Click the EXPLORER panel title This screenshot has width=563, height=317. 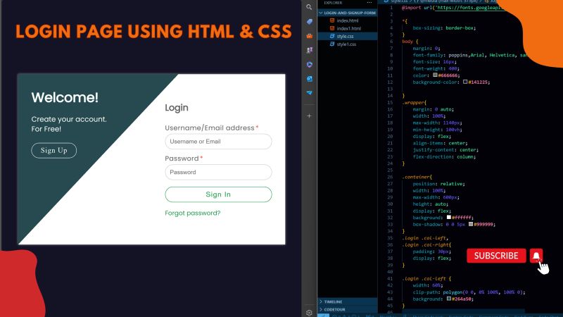click(333, 3)
